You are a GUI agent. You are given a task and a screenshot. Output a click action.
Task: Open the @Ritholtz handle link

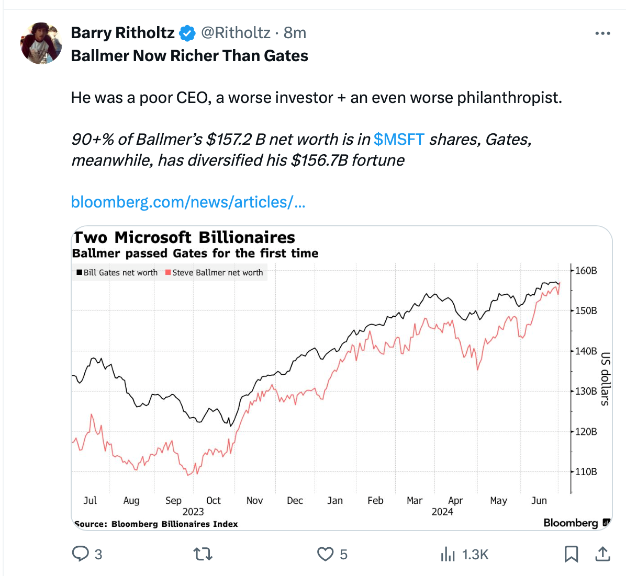tap(236, 33)
